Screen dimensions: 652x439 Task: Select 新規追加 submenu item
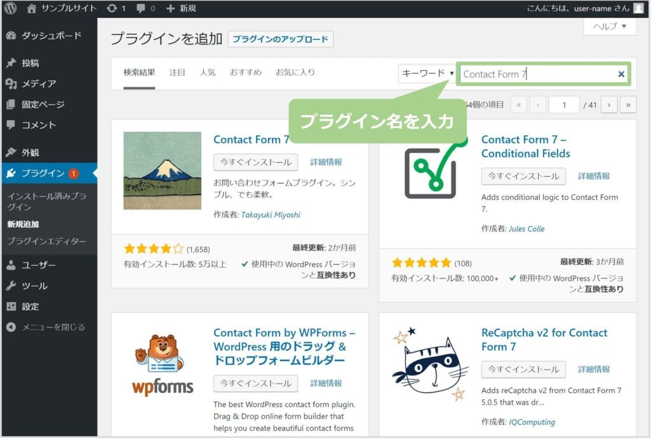[x=23, y=224]
